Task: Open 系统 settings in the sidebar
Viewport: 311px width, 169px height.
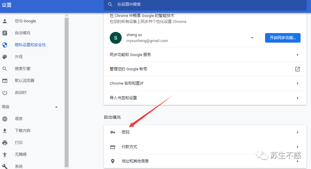Action: point(19,166)
